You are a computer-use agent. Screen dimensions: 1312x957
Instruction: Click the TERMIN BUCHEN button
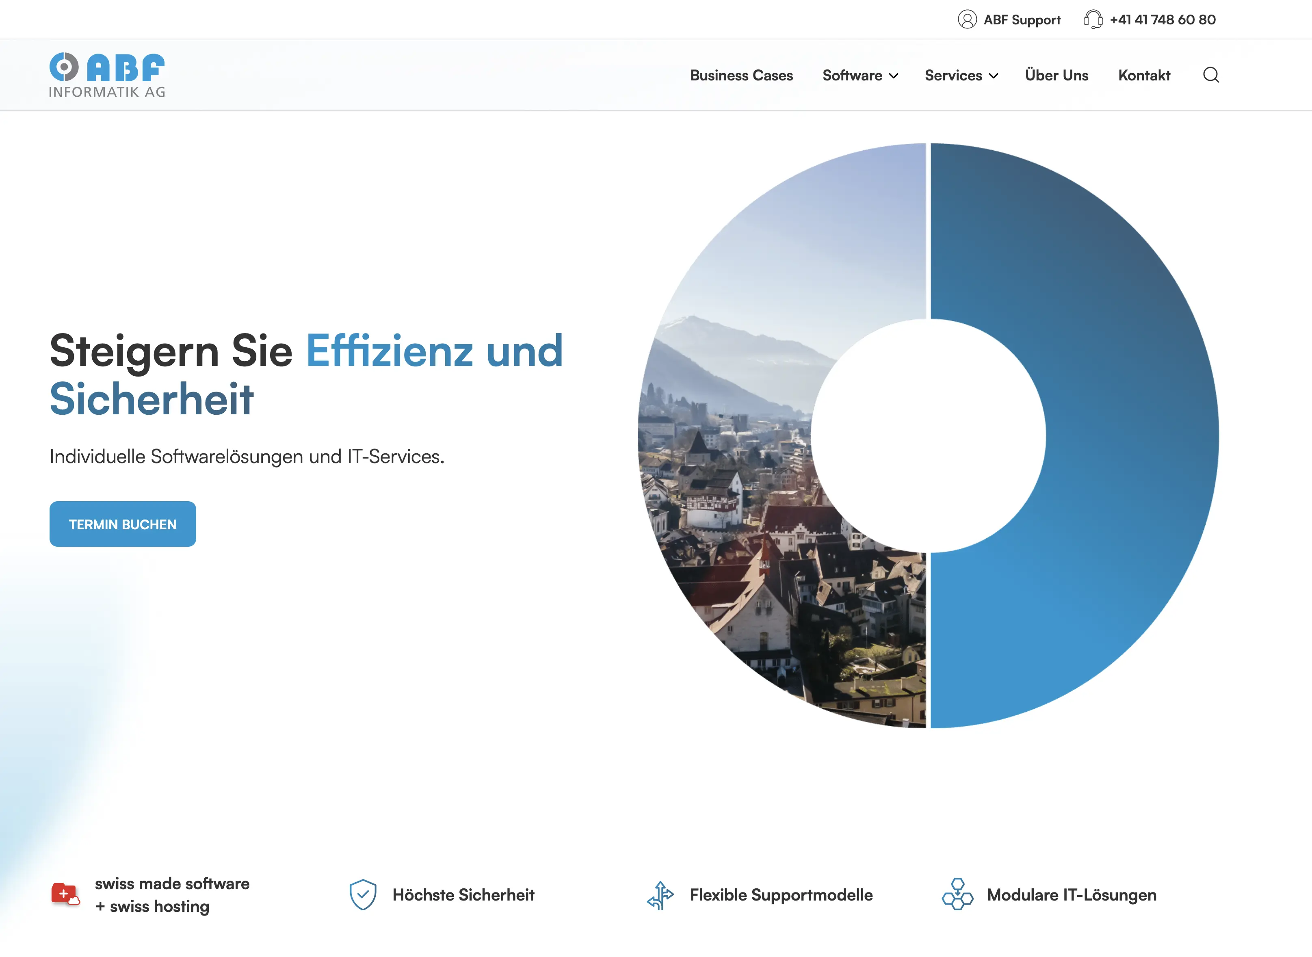(x=122, y=524)
